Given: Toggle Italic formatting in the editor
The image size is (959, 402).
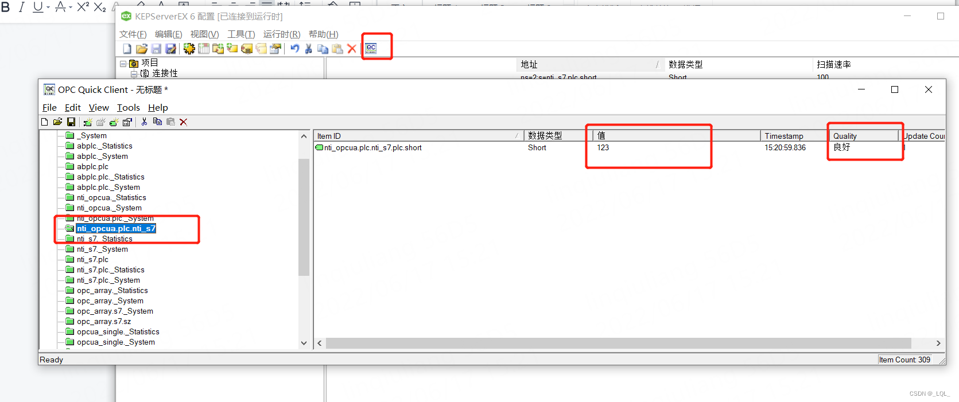Looking at the screenshot, I should (x=21, y=7).
